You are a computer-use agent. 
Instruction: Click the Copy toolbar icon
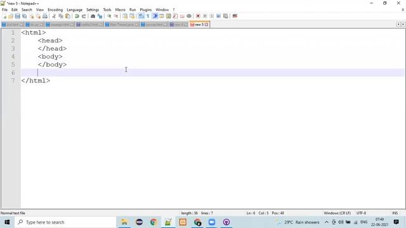61,16
